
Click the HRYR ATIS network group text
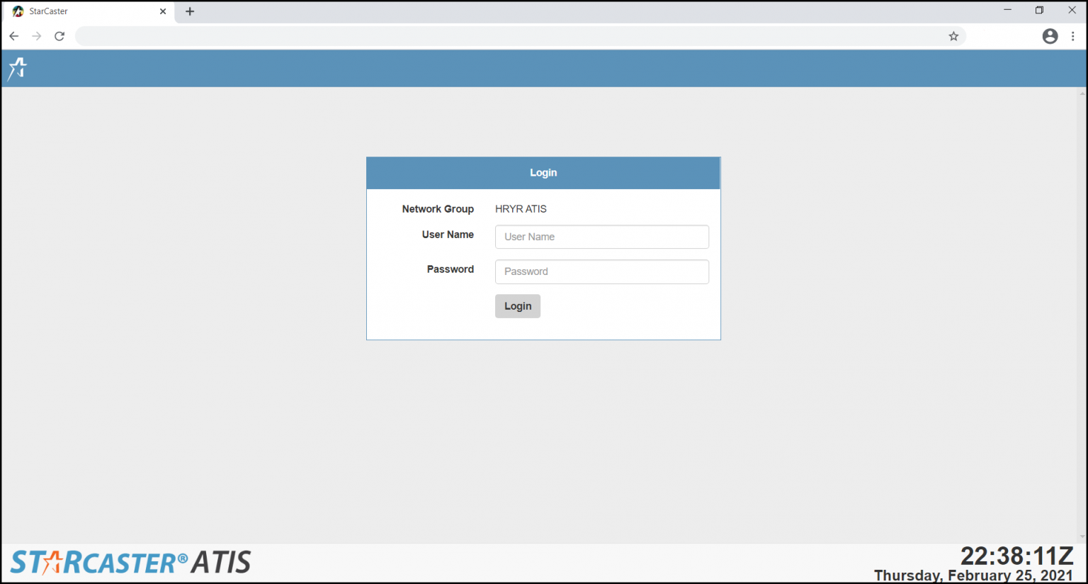(521, 209)
